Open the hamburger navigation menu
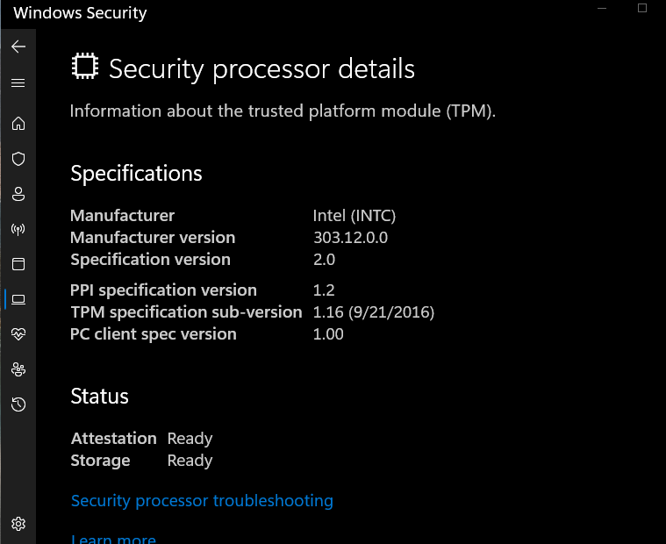 pos(18,82)
